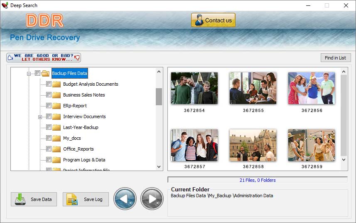This screenshot has width=356, height=223.
Task: Click thumbnail panel scrollbar down arrow
Action: (344, 160)
